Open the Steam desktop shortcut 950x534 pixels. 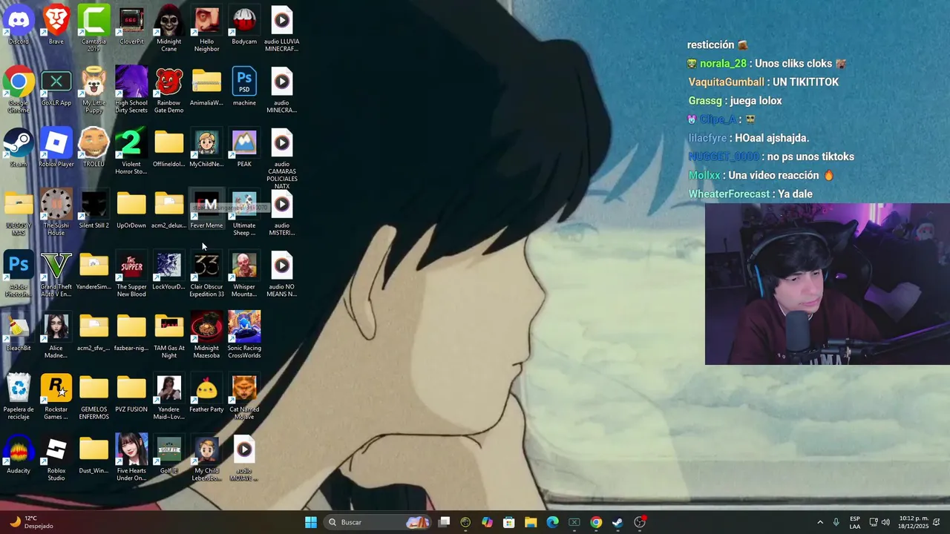(19, 148)
